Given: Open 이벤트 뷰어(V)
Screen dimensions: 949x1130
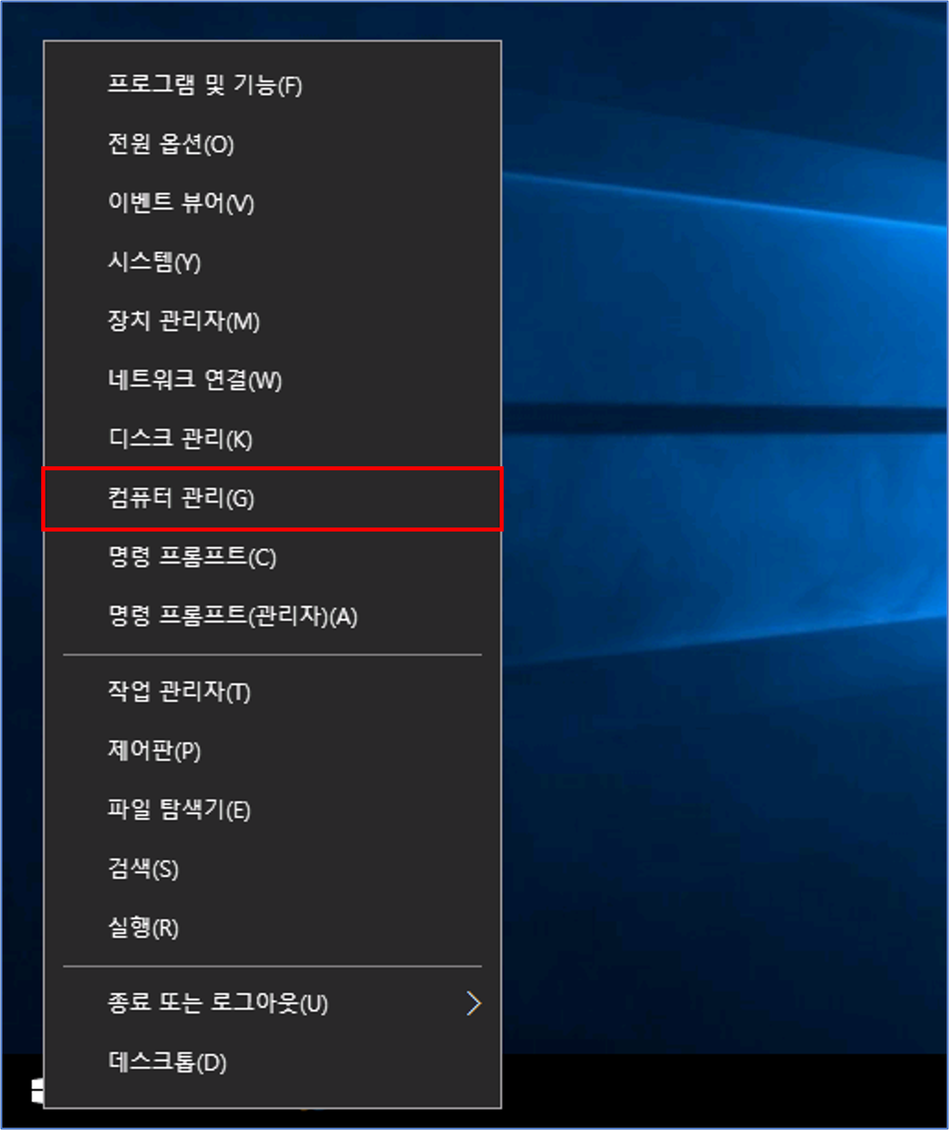Looking at the screenshot, I should tap(272, 203).
